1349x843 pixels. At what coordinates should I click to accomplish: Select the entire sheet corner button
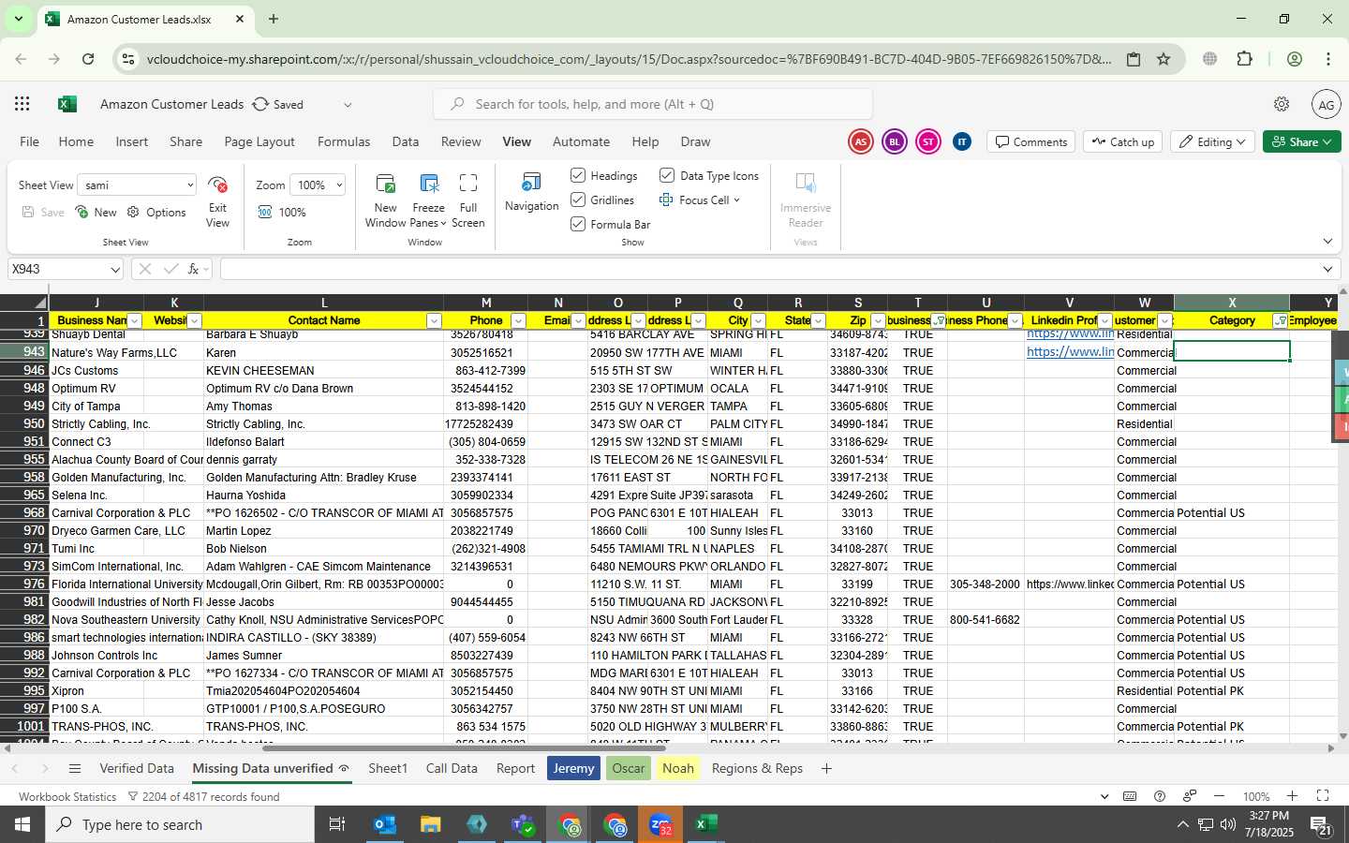[x=24, y=303]
